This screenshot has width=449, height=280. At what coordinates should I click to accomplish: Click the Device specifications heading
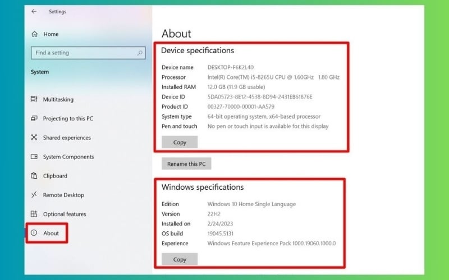click(x=198, y=50)
